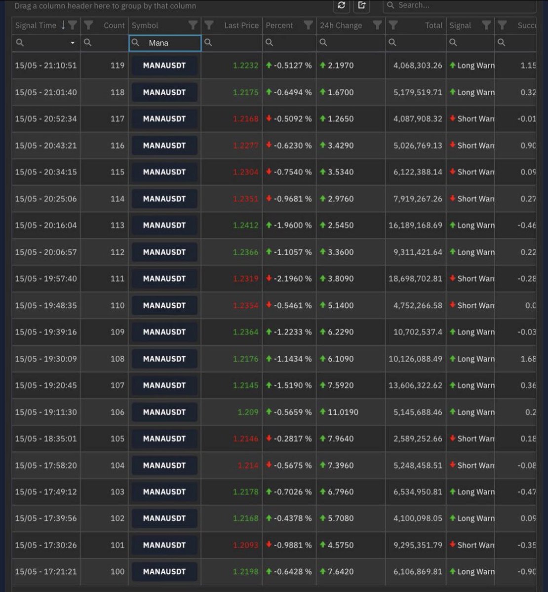Click the magnifier icon in Total search field
This screenshot has width=548, height=592.
click(392, 43)
